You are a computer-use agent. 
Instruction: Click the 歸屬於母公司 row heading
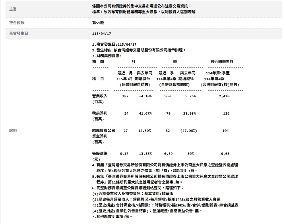[104, 131]
